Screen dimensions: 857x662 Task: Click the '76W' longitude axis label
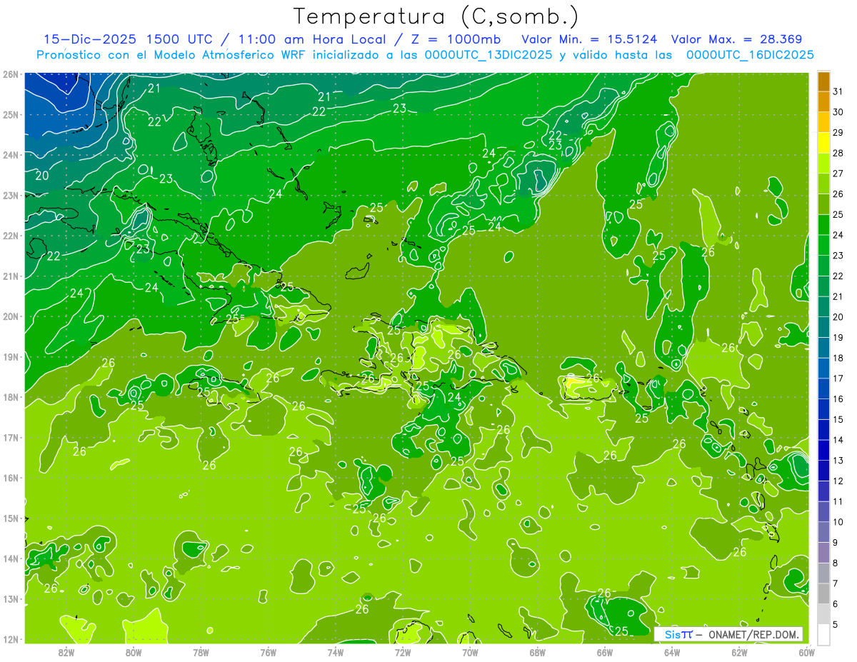268,652
